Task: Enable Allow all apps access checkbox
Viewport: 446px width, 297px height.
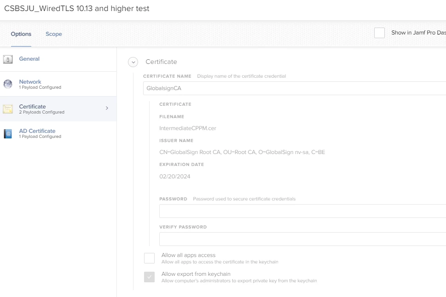Action: (149, 258)
